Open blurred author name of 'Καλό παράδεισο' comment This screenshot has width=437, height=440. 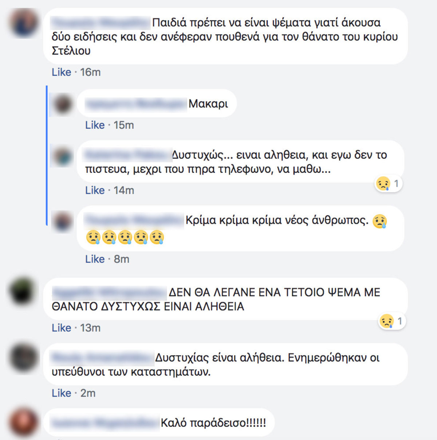(x=105, y=423)
